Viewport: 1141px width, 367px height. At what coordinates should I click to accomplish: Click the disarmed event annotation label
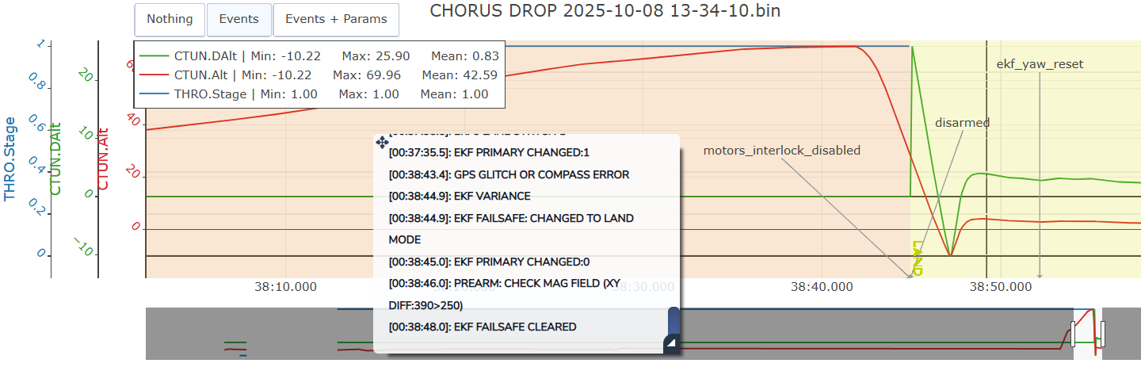[963, 123]
